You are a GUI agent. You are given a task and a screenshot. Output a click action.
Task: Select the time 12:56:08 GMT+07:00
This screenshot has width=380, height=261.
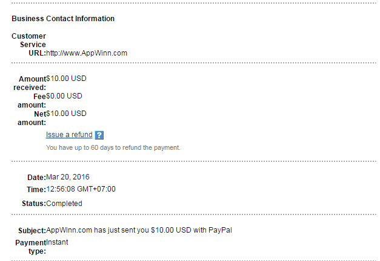coord(81,189)
